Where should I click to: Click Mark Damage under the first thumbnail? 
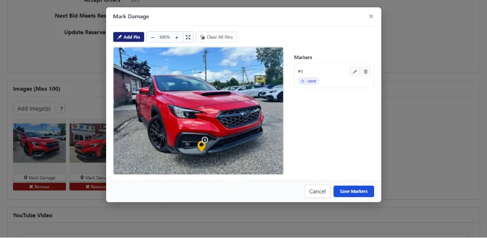[x=40, y=178]
